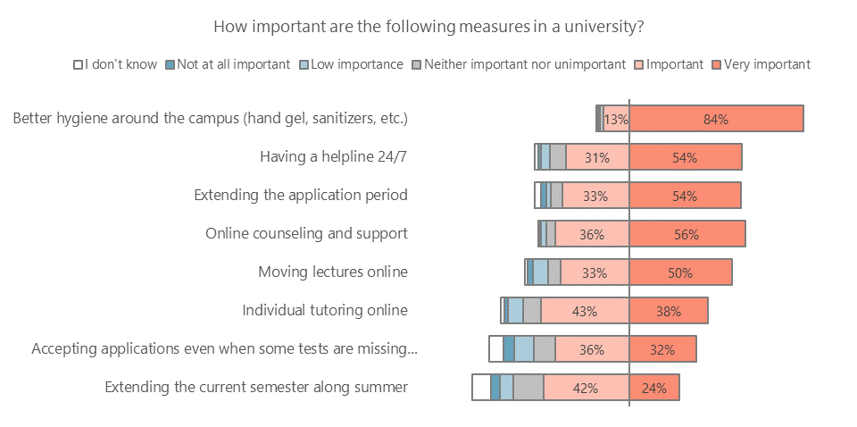The width and height of the screenshot is (857, 427).
Task: Click the 'I don't know' legend swatch
Action: 79,64
